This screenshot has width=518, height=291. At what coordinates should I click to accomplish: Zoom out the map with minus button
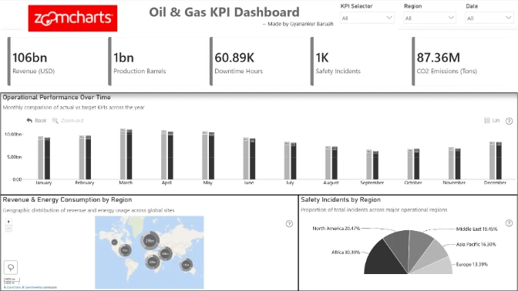tap(8, 228)
